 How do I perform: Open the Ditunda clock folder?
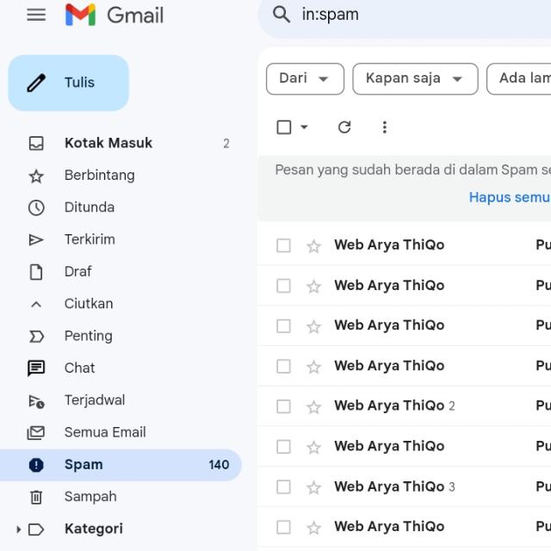pos(89,207)
